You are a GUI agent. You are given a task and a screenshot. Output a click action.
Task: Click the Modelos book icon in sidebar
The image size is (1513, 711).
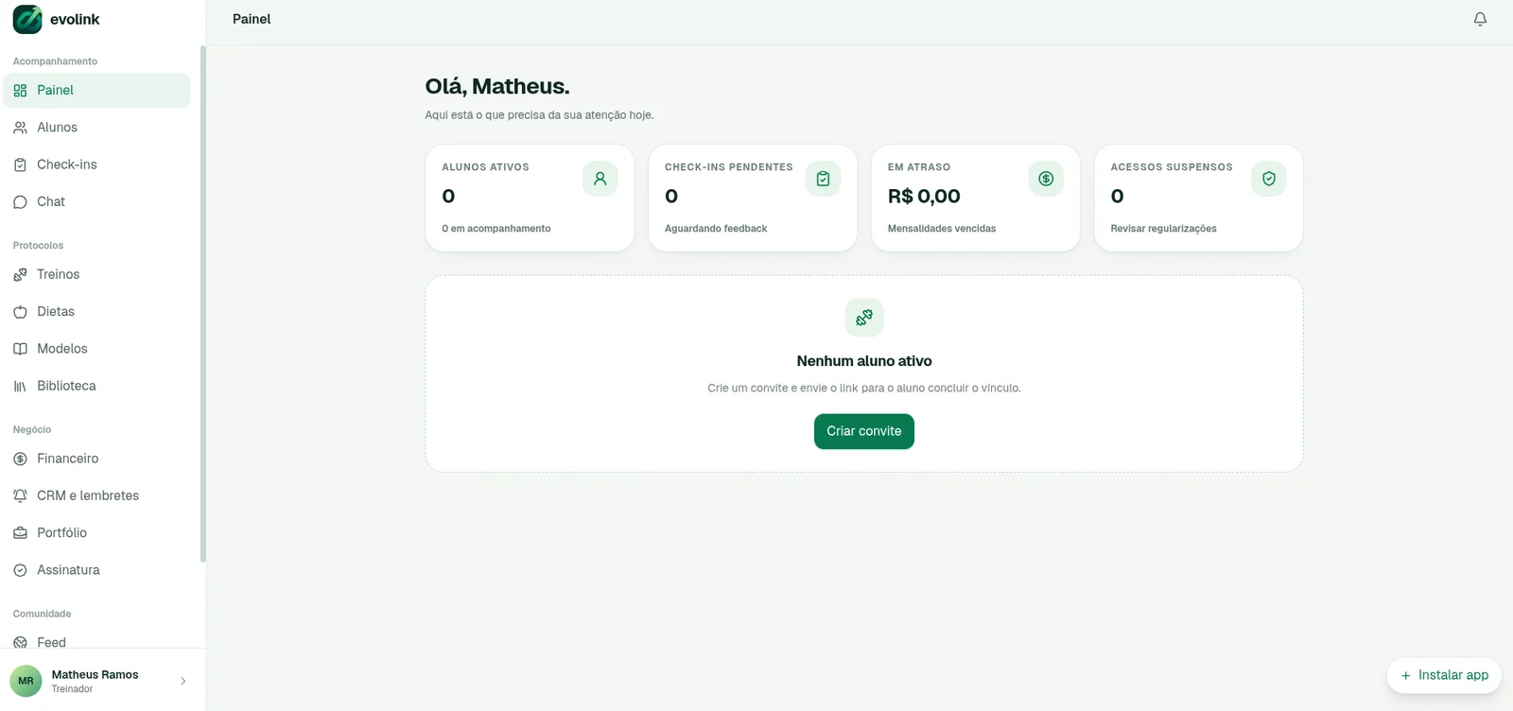(20, 349)
